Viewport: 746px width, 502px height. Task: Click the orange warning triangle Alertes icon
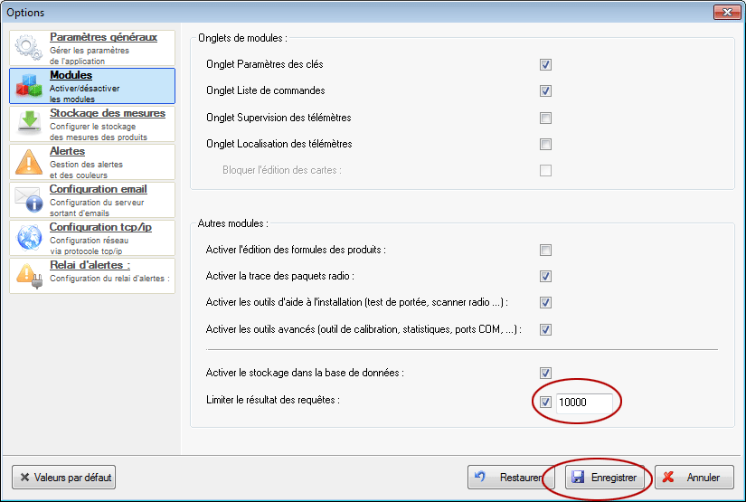[x=29, y=162]
